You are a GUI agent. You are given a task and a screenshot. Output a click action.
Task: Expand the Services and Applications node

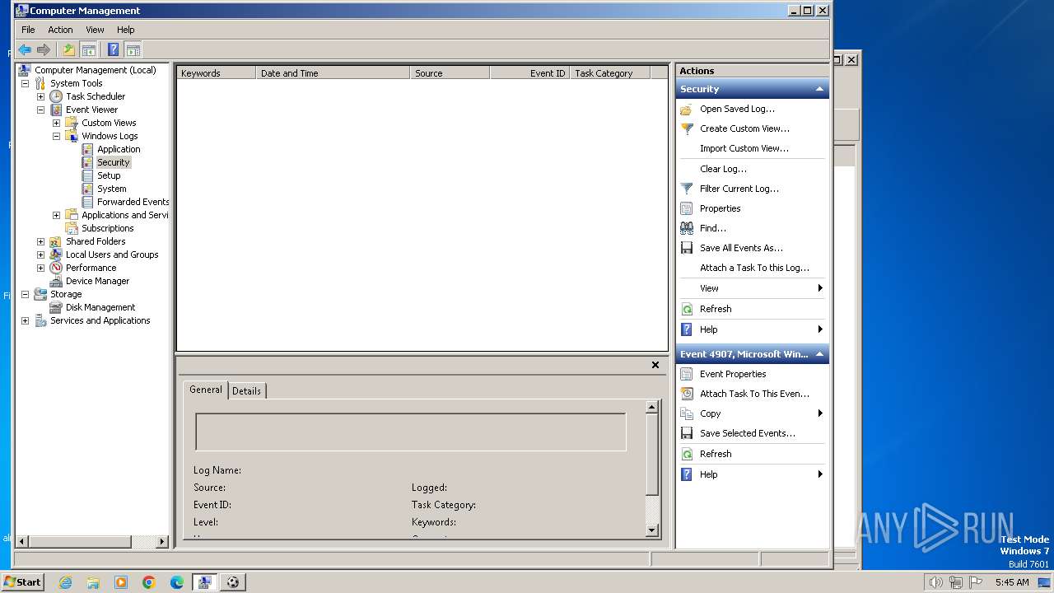coord(25,320)
